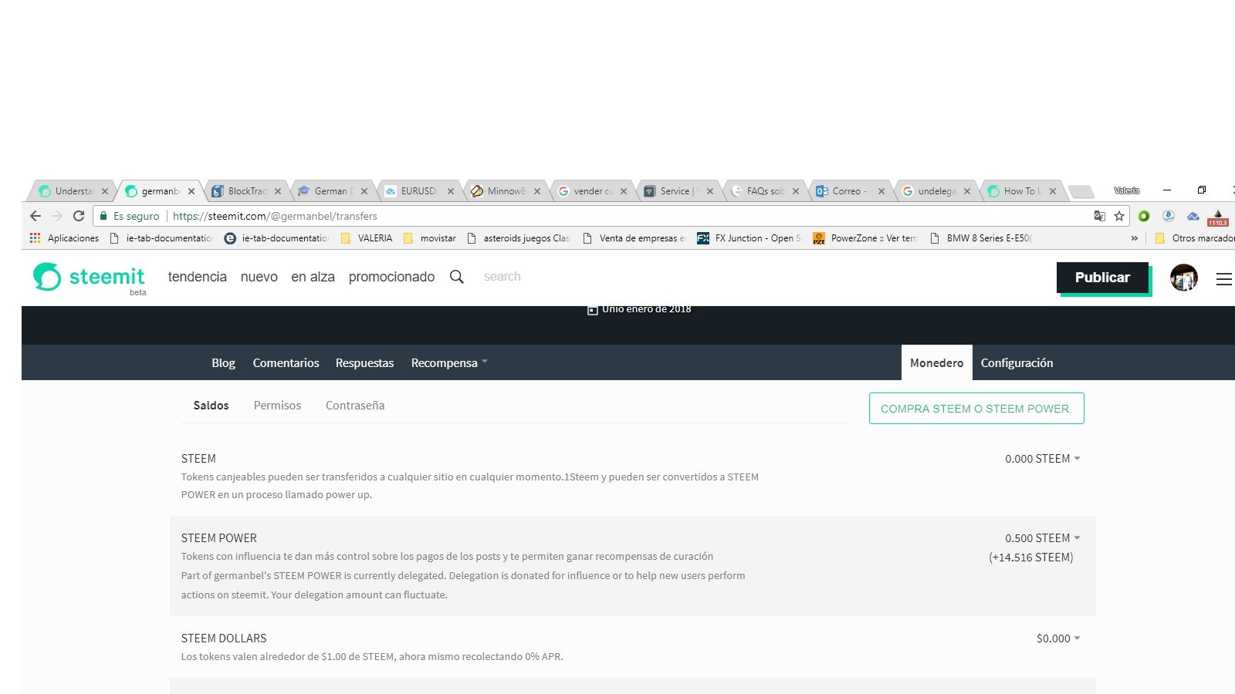Open the Contraseña sub-tab
The width and height of the screenshot is (1235, 694).
(355, 406)
